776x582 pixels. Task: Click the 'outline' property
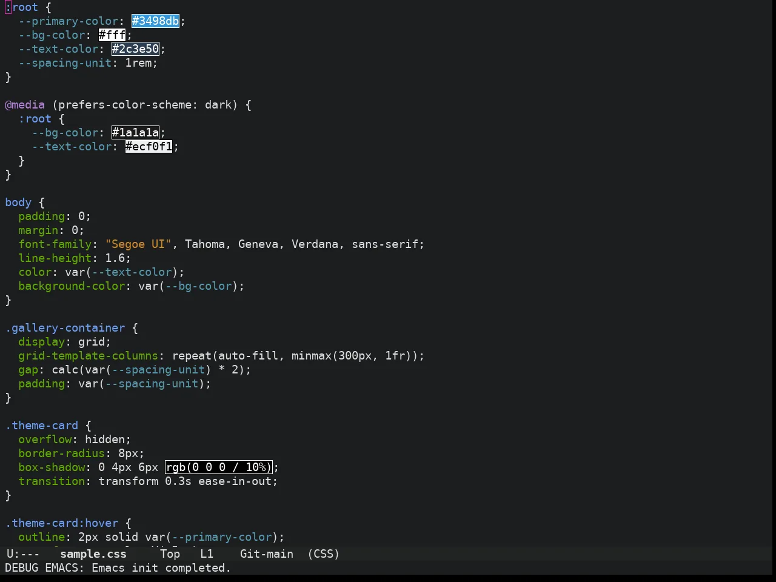click(42, 537)
